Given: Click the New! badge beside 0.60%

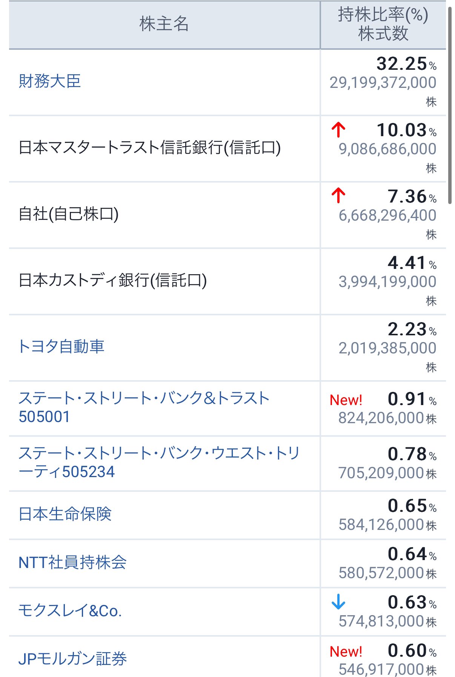Looking at the screenshot, I should 346,651.
